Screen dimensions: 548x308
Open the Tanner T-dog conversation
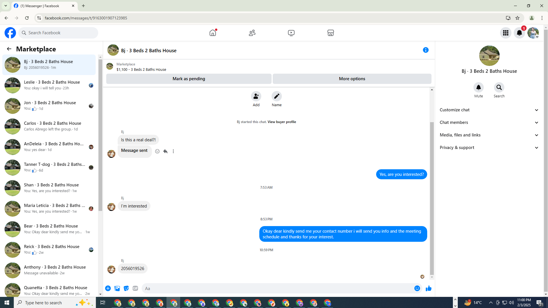pos(49,167)
